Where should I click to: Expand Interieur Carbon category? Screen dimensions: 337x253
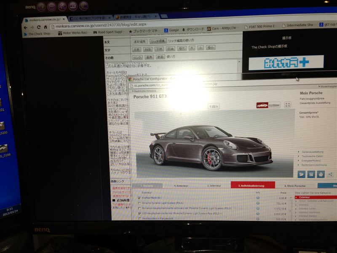(308, 216)
